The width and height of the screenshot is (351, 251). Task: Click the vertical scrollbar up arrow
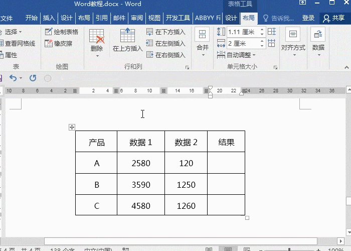pos(348,90)
